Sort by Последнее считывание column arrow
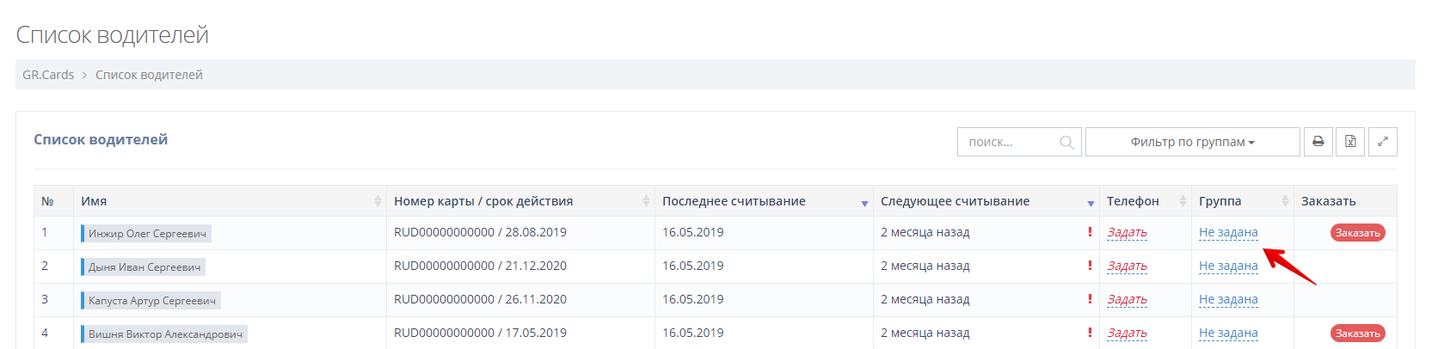 [864, 203]
